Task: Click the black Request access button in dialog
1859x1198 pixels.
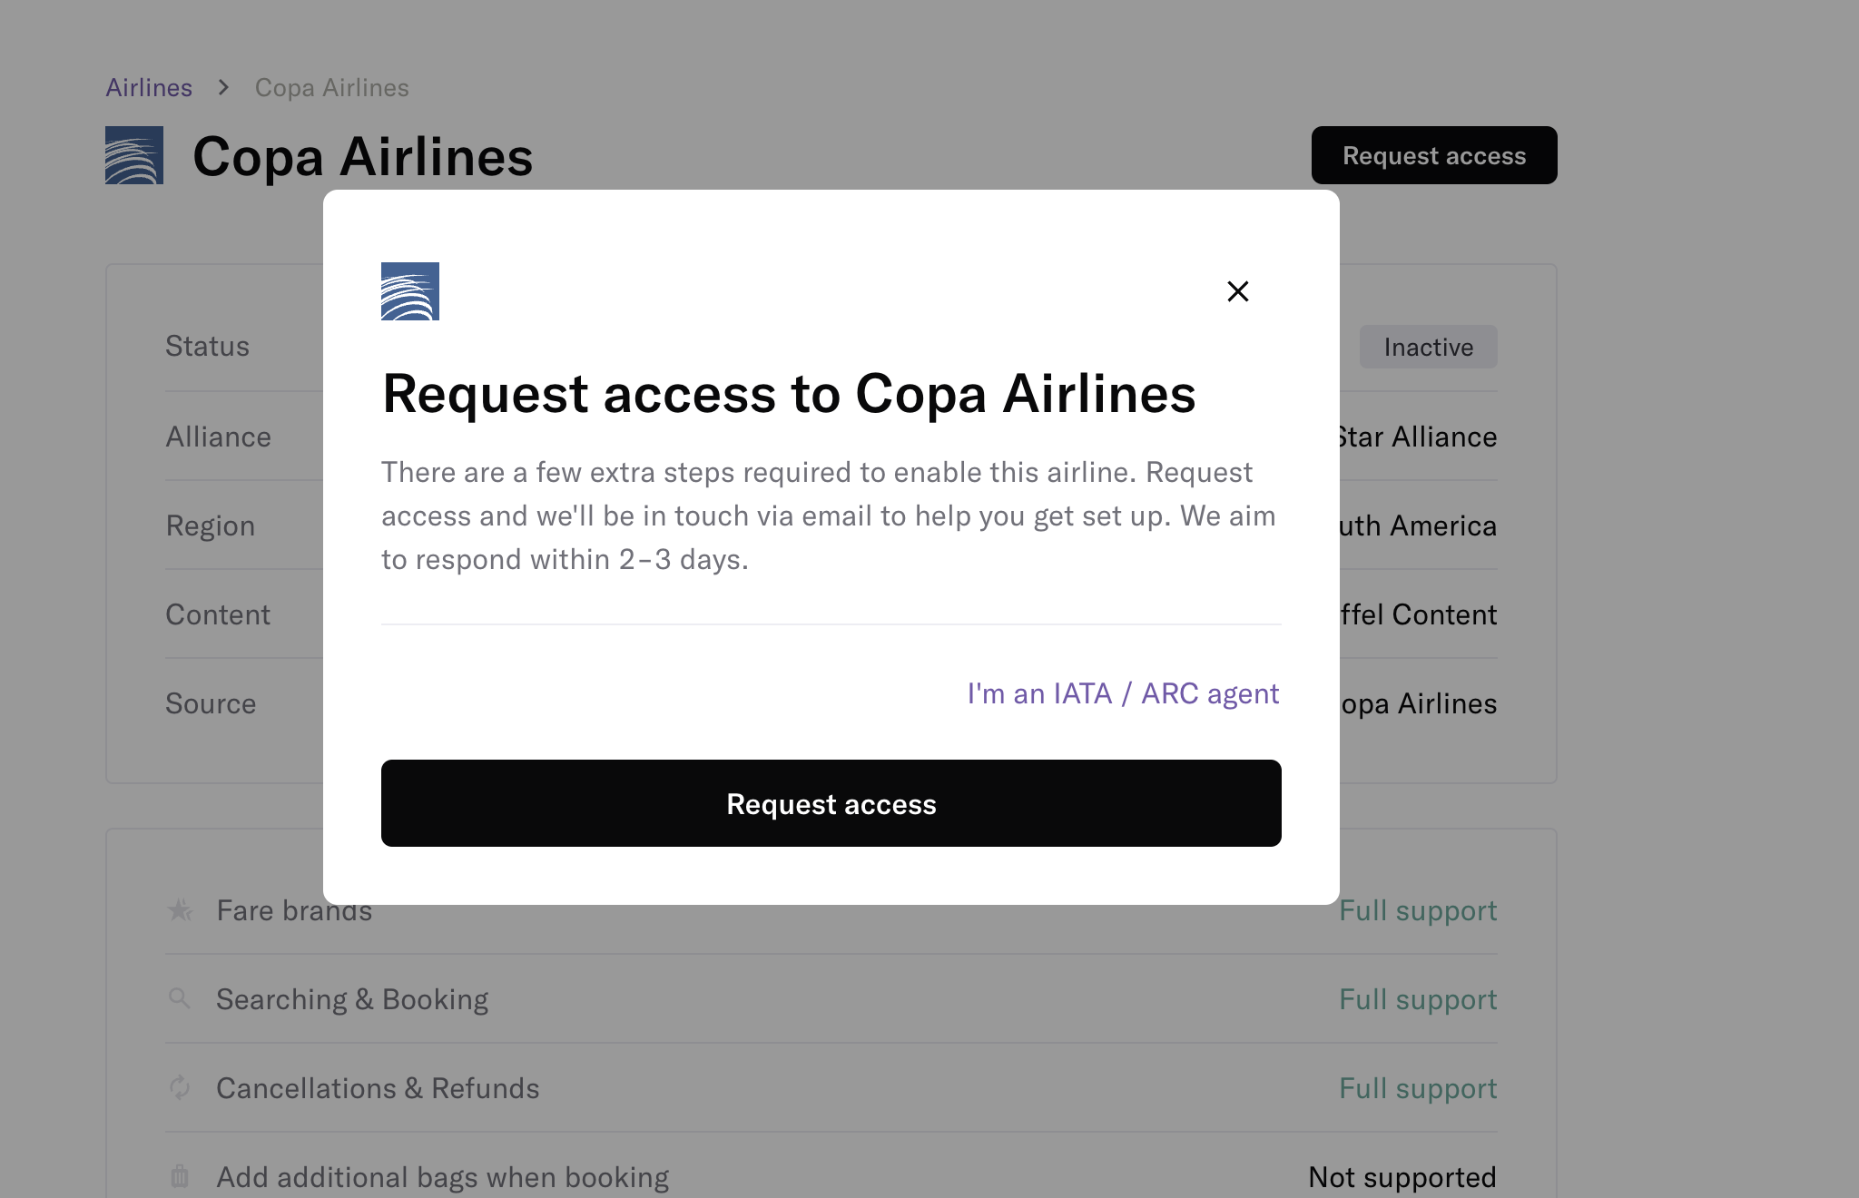Action: pyautogui.click(x=831, y=803)
